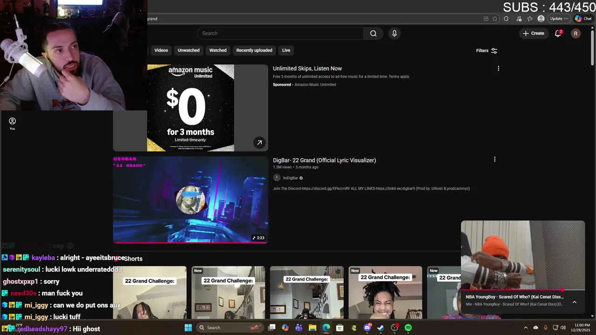Open Steam from the taskbar
This screenshot has height=335, width=596.
click(x=380, y=328)
